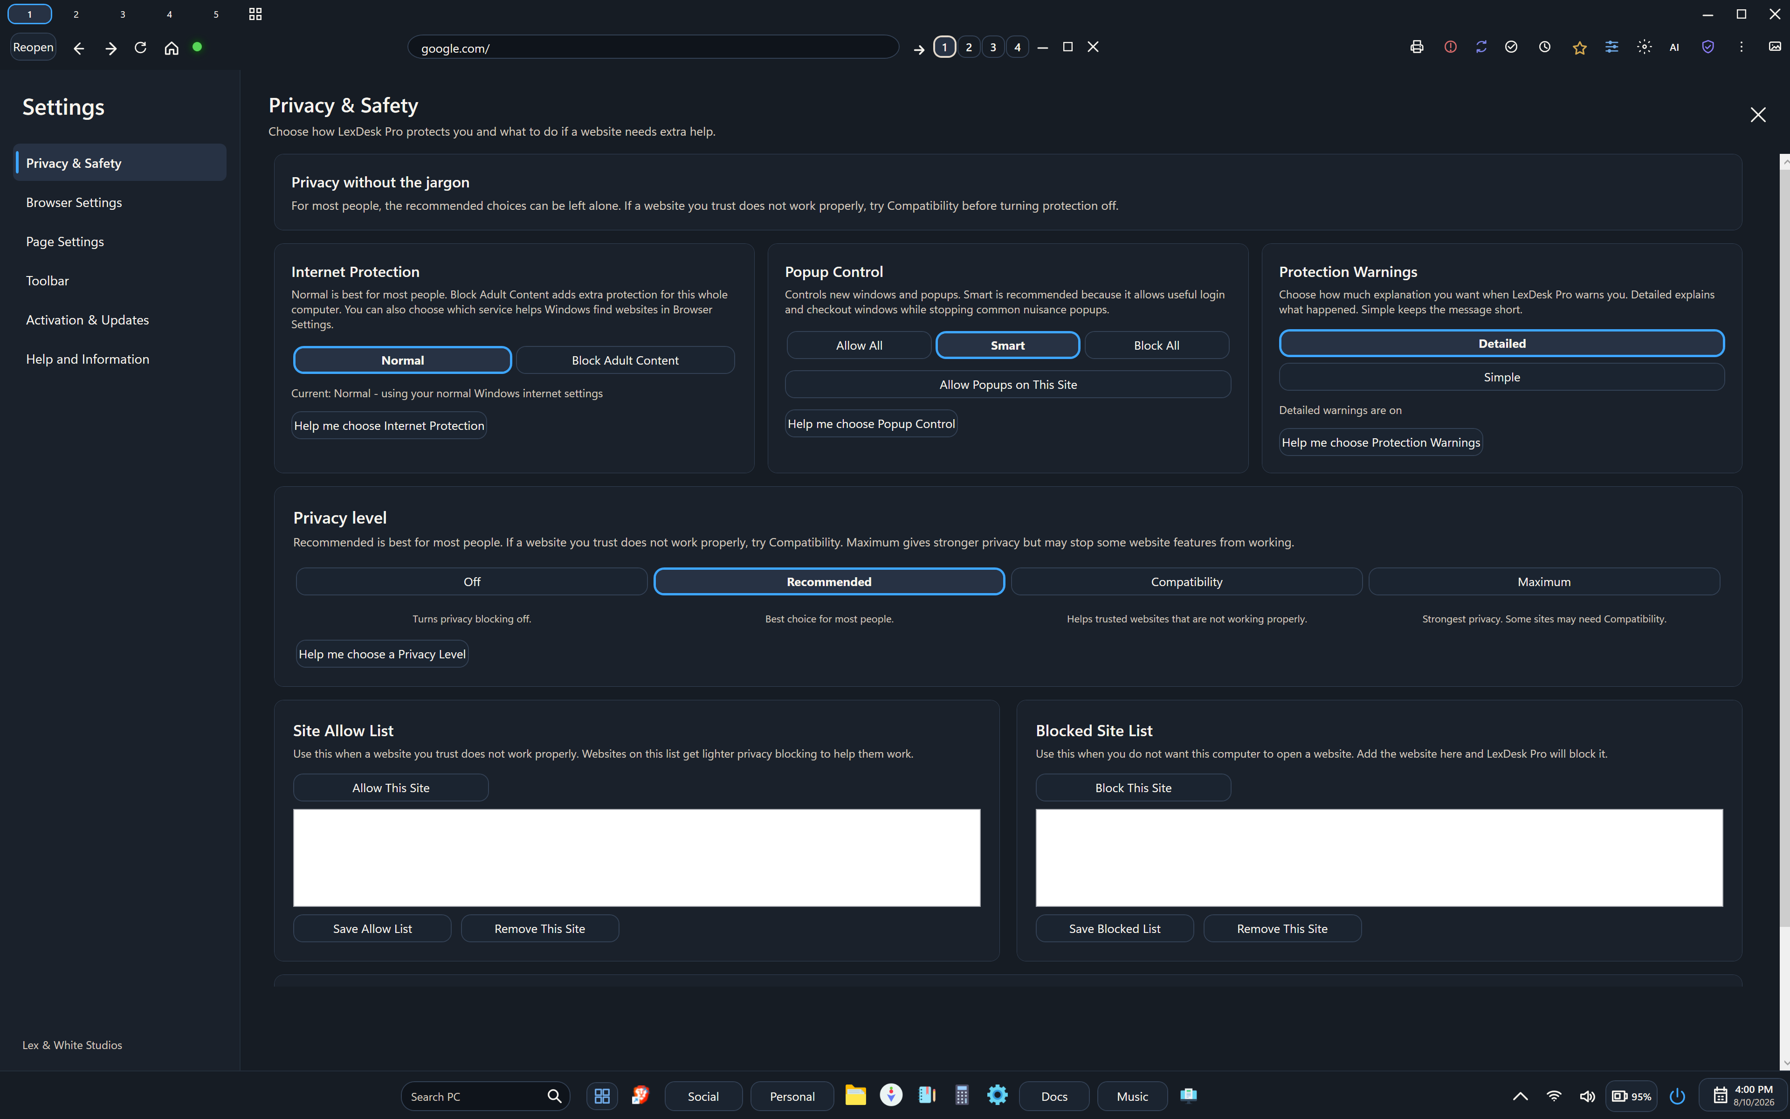1790x1119 pixels.
Task: Open Page Settings in the sidebar
Action: (x=120, y=241)
